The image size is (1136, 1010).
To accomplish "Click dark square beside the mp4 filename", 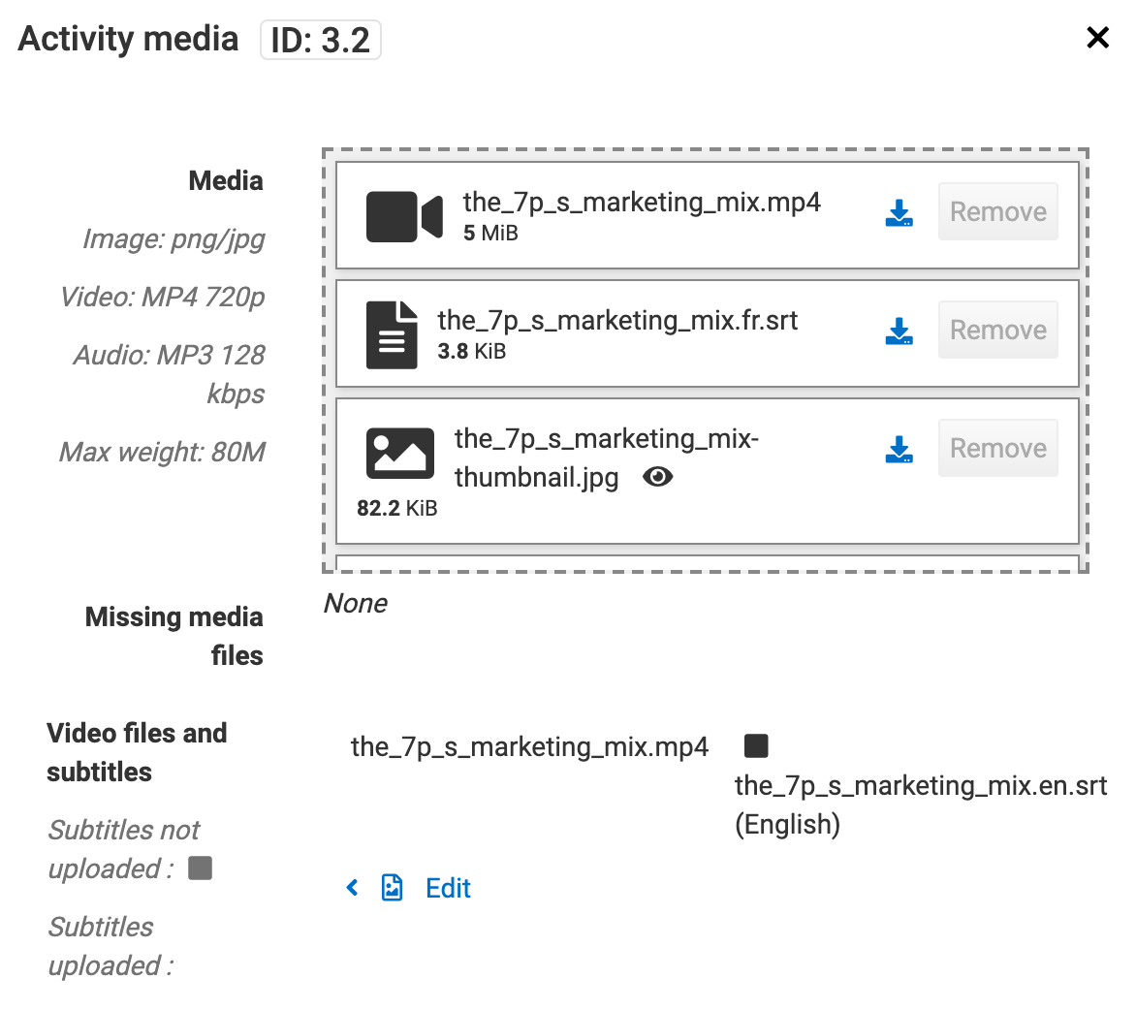I will (756, 745).
